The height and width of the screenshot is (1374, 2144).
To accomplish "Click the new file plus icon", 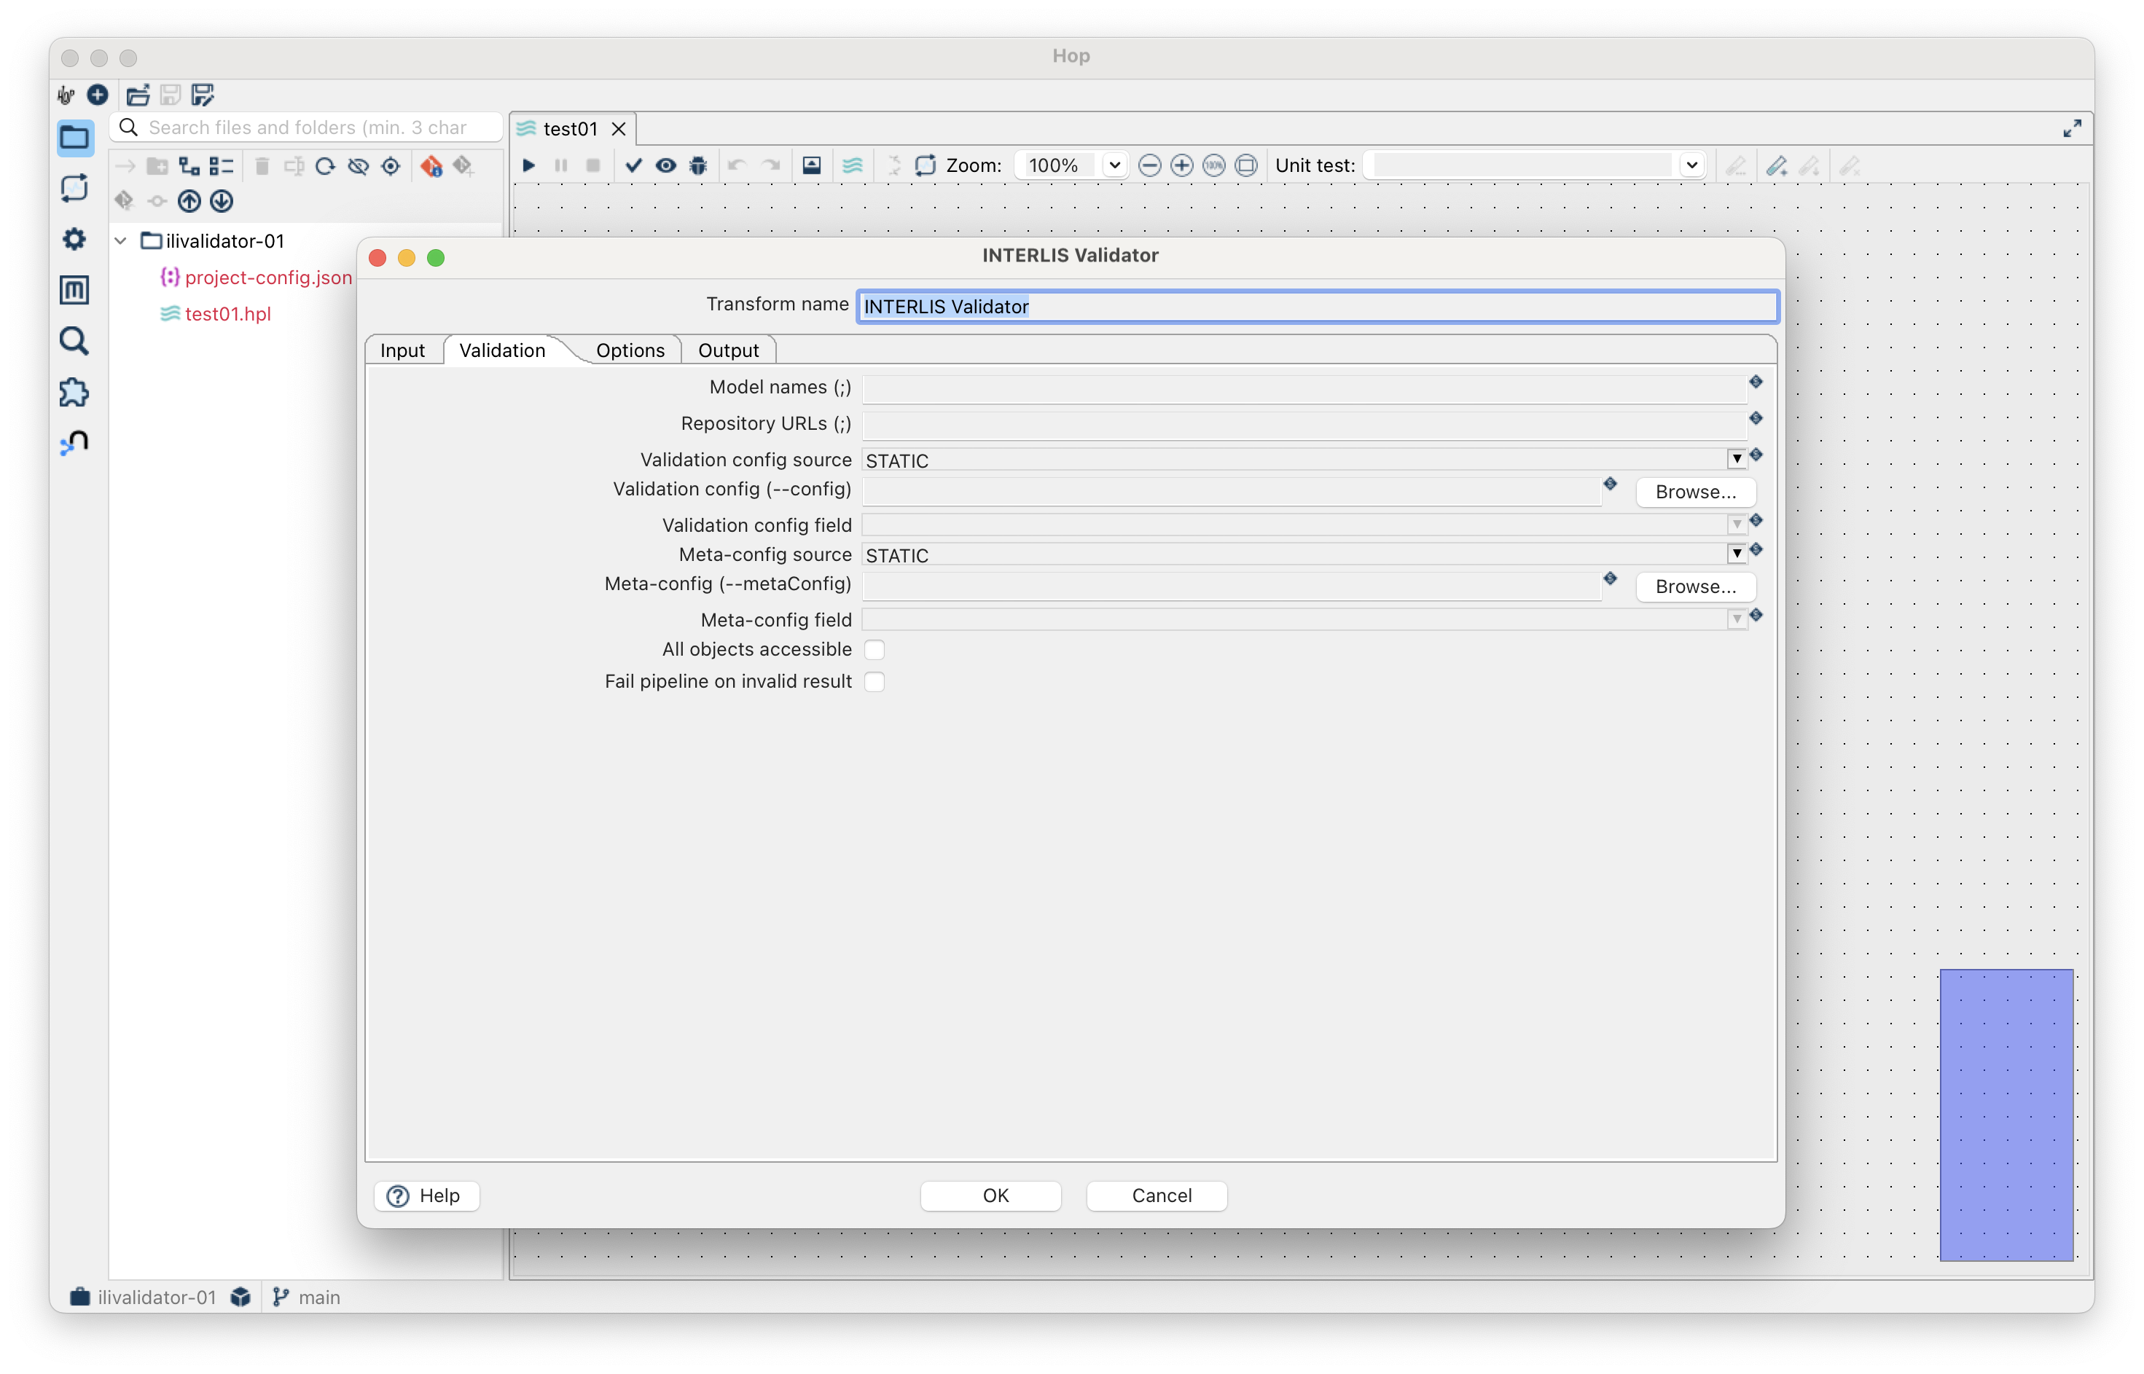I will [97, 95].
